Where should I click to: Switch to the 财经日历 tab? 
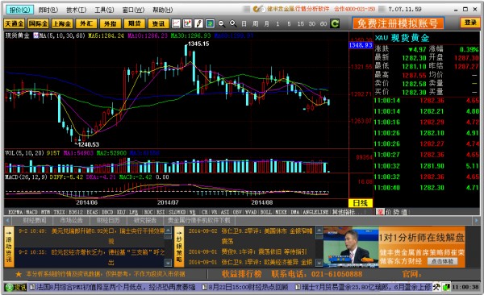click(x=108, y=220)
